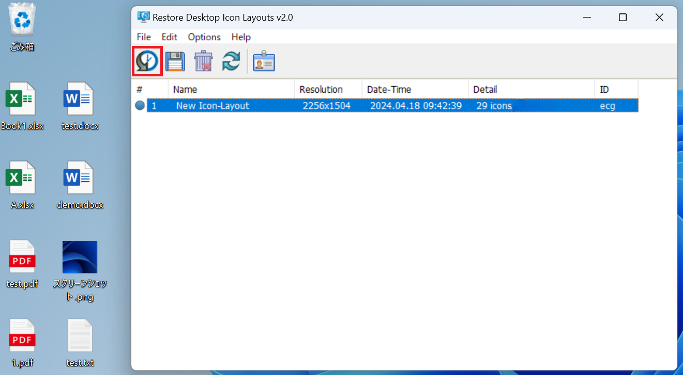This screenshot has height=375, width=683.
Task: Open the Options menu
Action: pos(204,37)
